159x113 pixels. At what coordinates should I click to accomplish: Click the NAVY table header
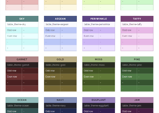(x=60, y=100)
